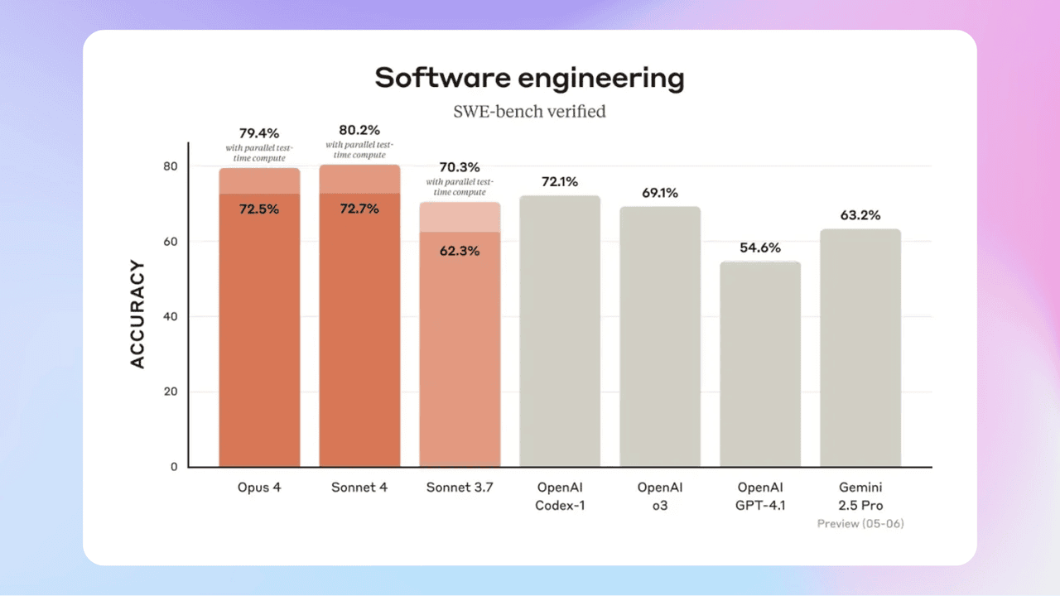Click the 72.5% value inside the Opus 4 bar

259,209
